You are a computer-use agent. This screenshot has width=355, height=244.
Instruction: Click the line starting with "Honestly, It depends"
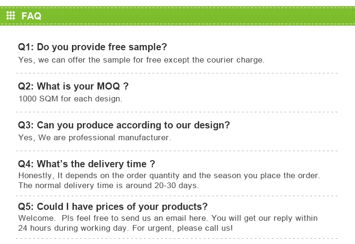(169, 175)
